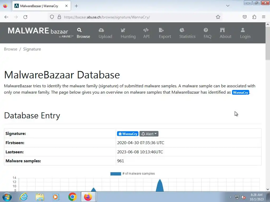
Task: Click the network tray icon
Action: pos(237,197)
